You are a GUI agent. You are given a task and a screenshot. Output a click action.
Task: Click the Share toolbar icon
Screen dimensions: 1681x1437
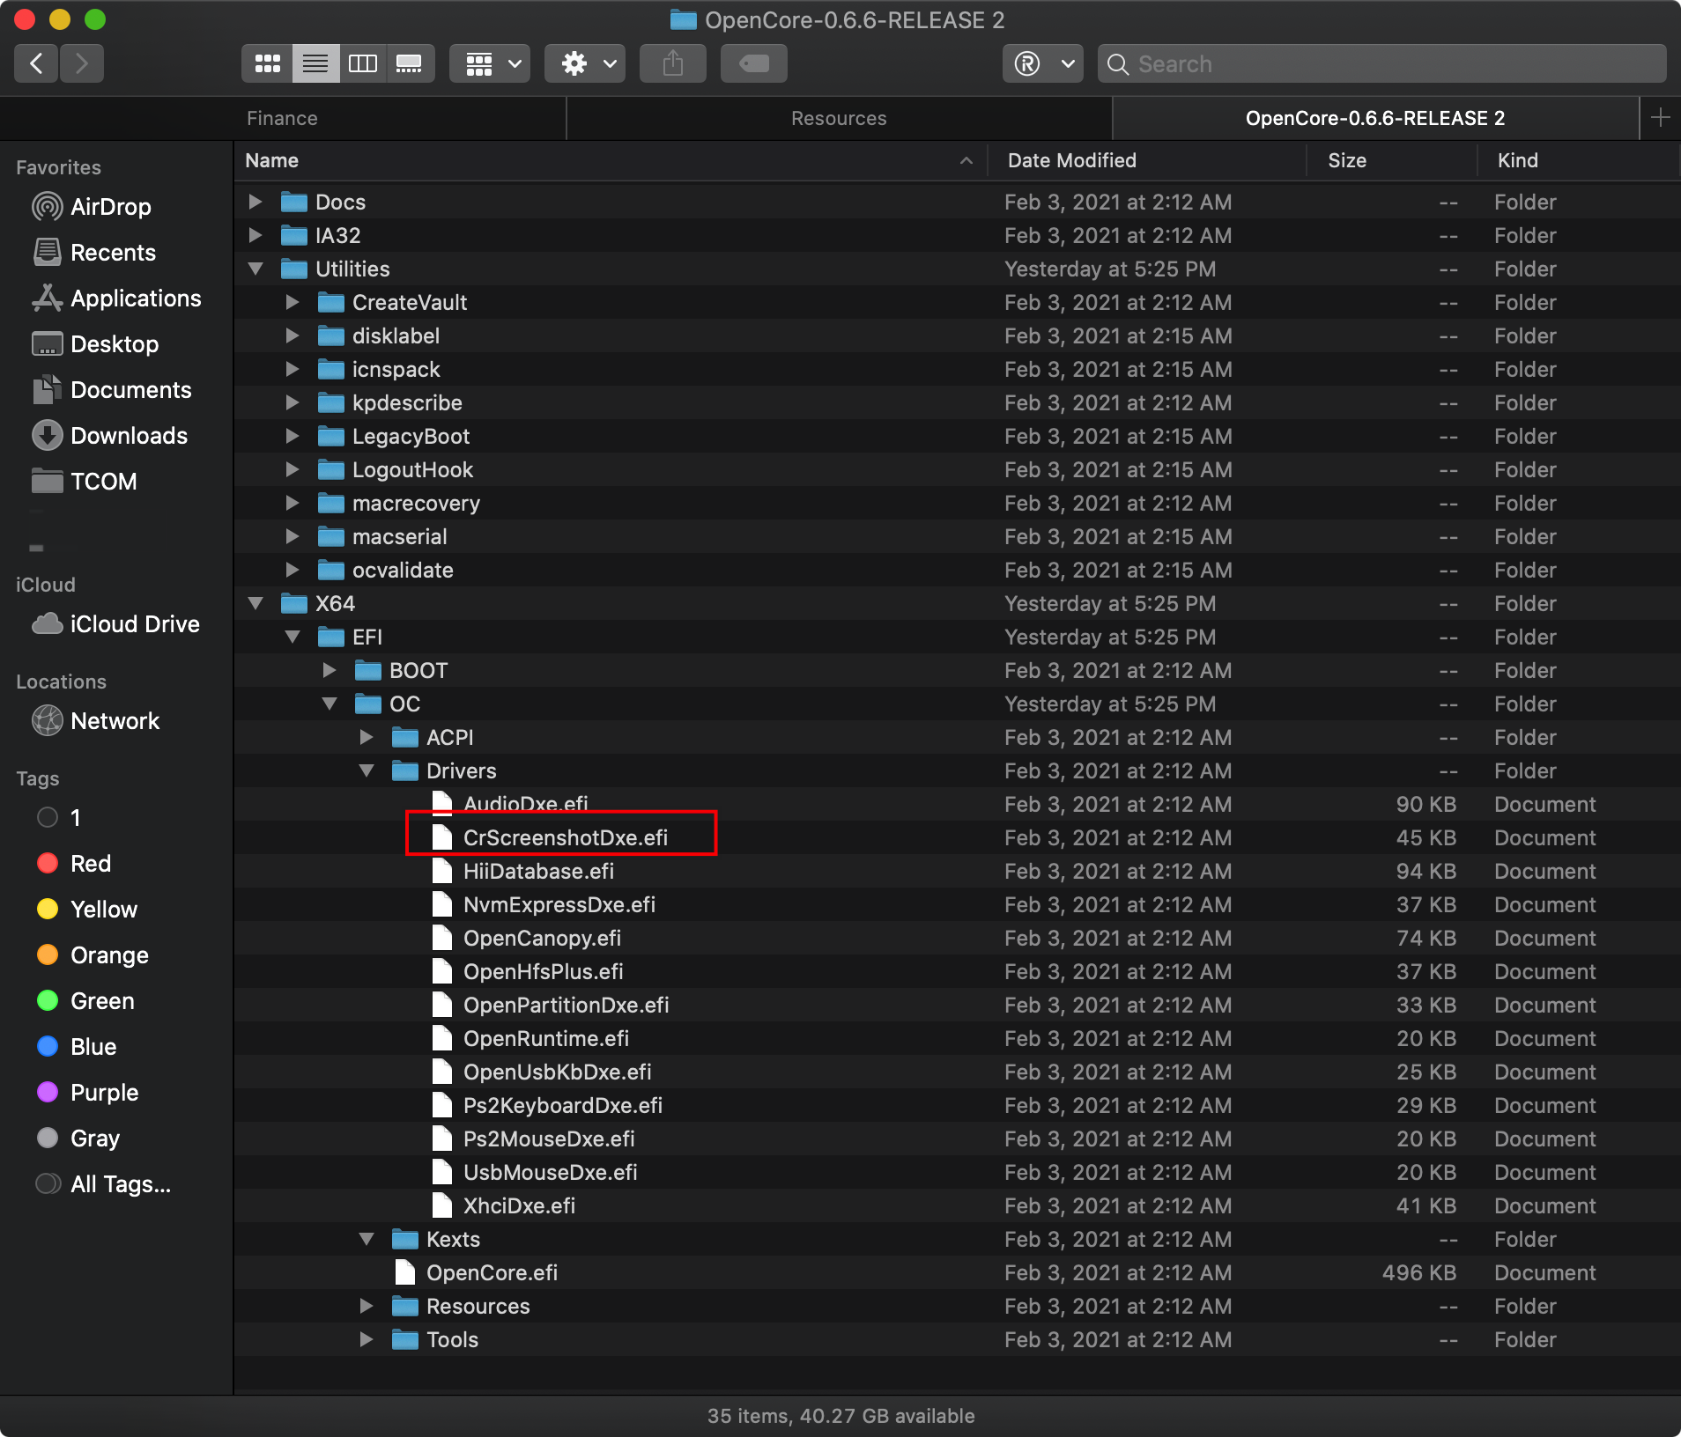(x=673, y=63)
